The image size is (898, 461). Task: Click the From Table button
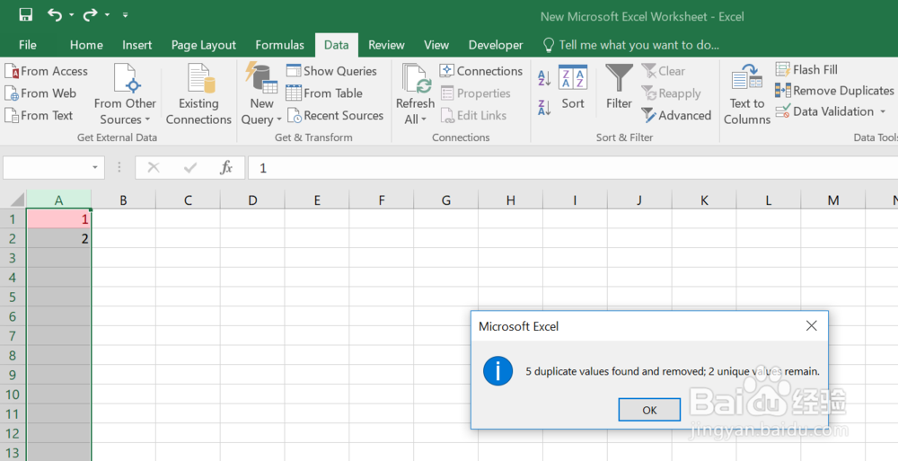[x=324, y=93]
